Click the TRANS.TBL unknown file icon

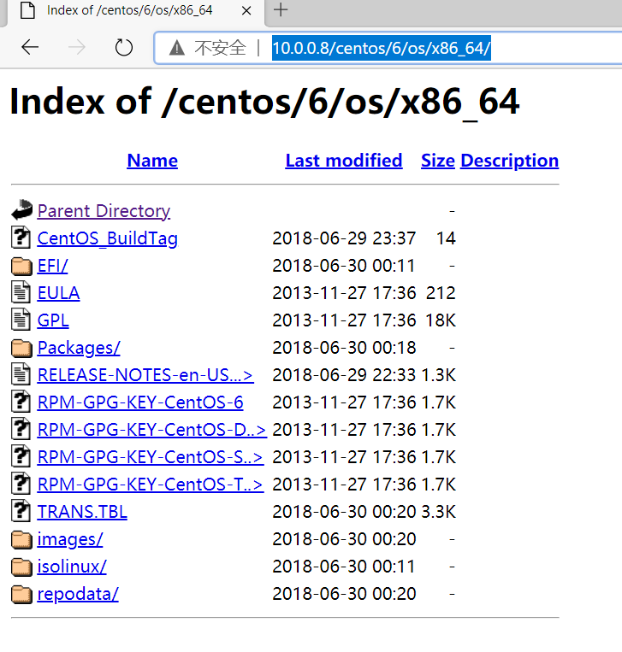point(21,511)
